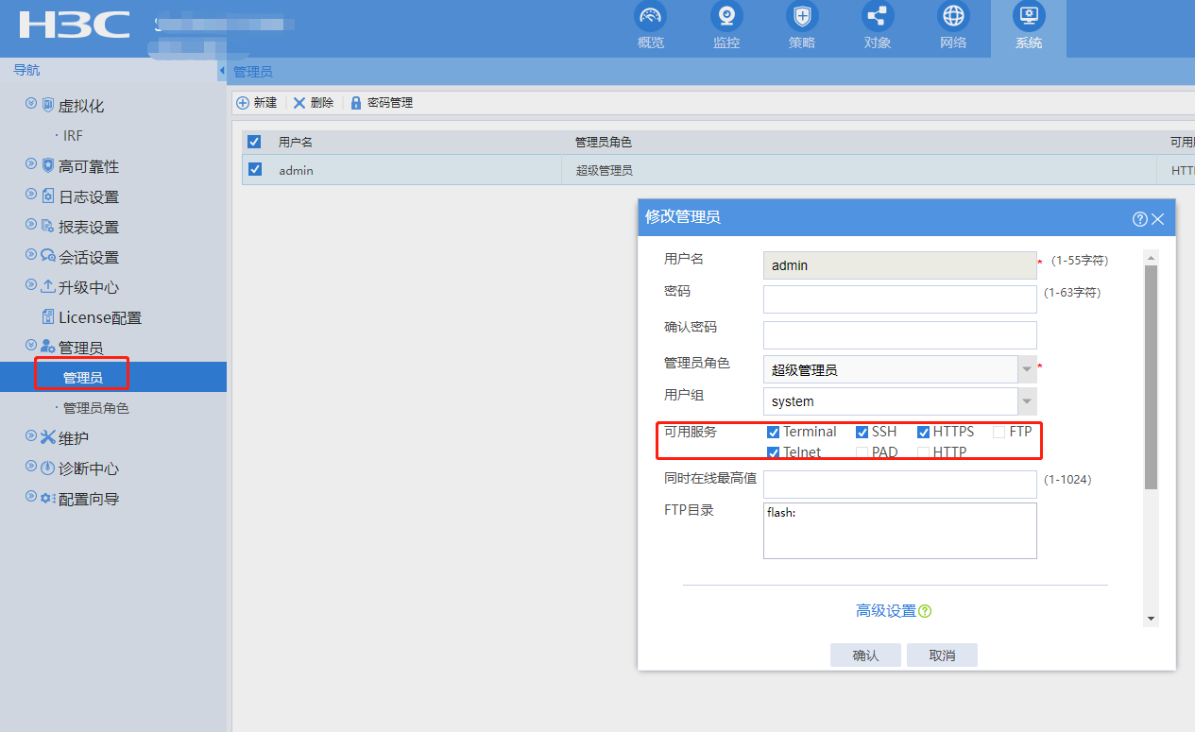Click the 管理员 users icon

pyautogui.click(x=48, y=347)
